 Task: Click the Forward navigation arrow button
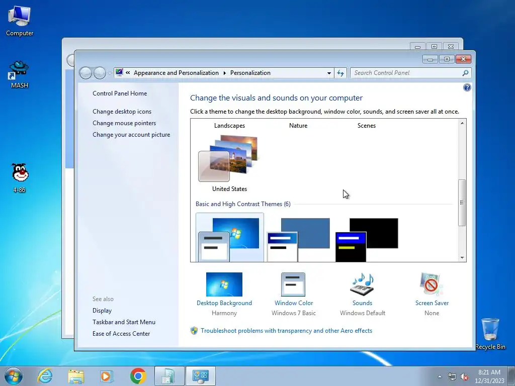coord(100,73)
